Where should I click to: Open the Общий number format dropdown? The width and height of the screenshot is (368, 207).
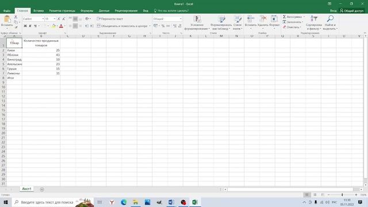pos(181,19)
